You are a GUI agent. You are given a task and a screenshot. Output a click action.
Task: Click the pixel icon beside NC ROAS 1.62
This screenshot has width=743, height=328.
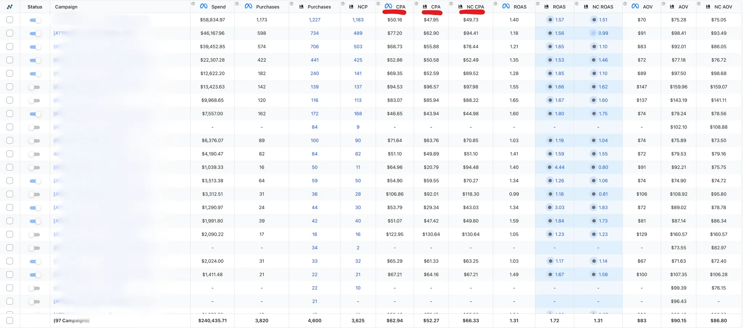[594, 87]
